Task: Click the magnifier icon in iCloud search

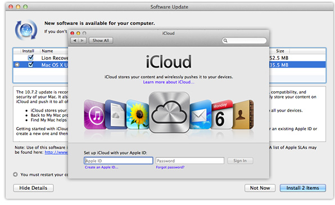Action: click(225, 41)
